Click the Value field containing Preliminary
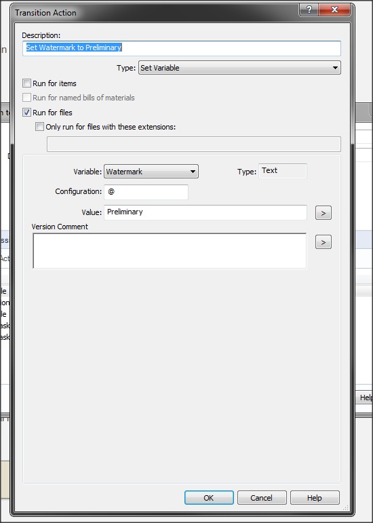Viewport: 373px width, 523px height. point(205,212)
